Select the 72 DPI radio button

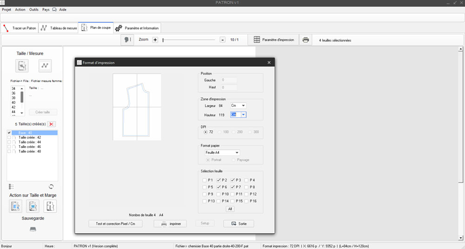(206, 132)
